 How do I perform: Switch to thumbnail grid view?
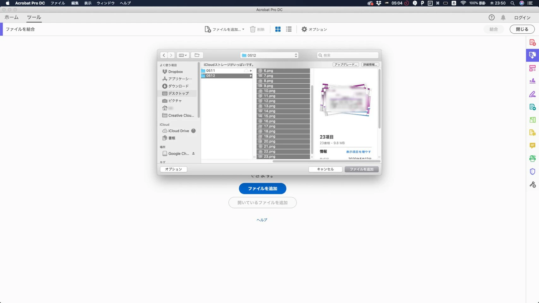[278, 29]
